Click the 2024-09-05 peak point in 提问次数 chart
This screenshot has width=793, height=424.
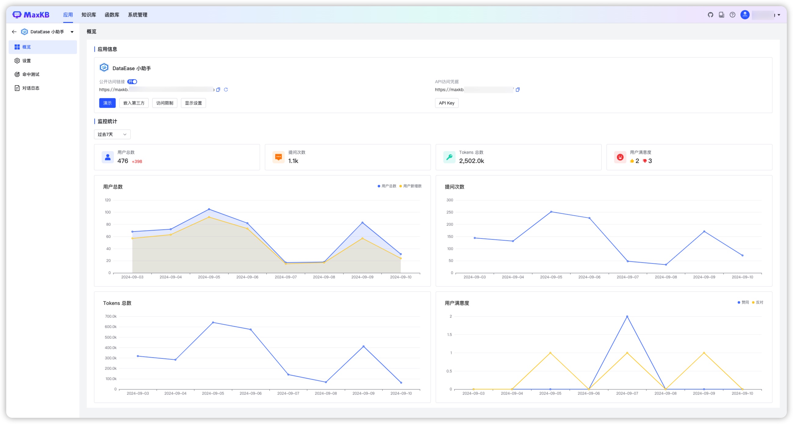coord(551,212)
